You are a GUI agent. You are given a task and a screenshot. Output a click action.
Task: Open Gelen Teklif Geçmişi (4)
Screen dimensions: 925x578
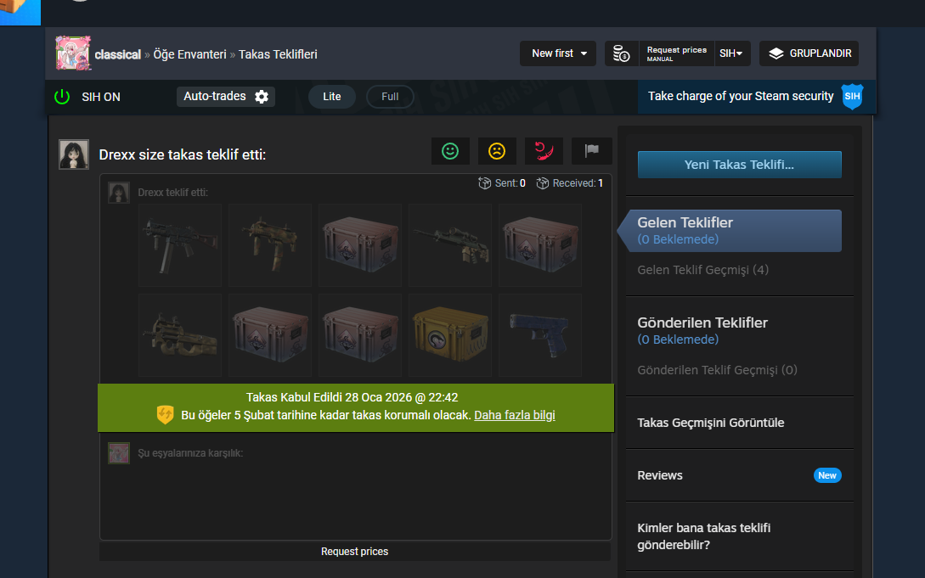[x=702, y=271]
